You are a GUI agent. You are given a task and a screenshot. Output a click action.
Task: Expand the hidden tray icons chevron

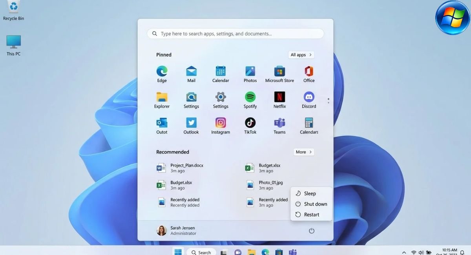click(x=404, y=252)
